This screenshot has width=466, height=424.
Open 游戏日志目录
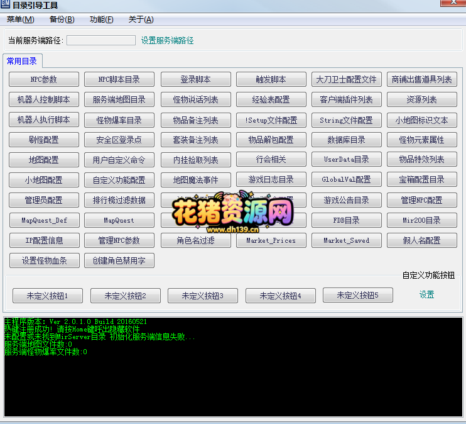point(271,179)
